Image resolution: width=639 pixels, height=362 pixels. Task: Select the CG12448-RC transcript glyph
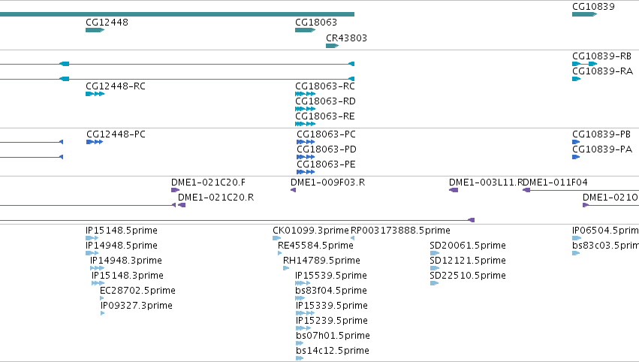[95, 94]
